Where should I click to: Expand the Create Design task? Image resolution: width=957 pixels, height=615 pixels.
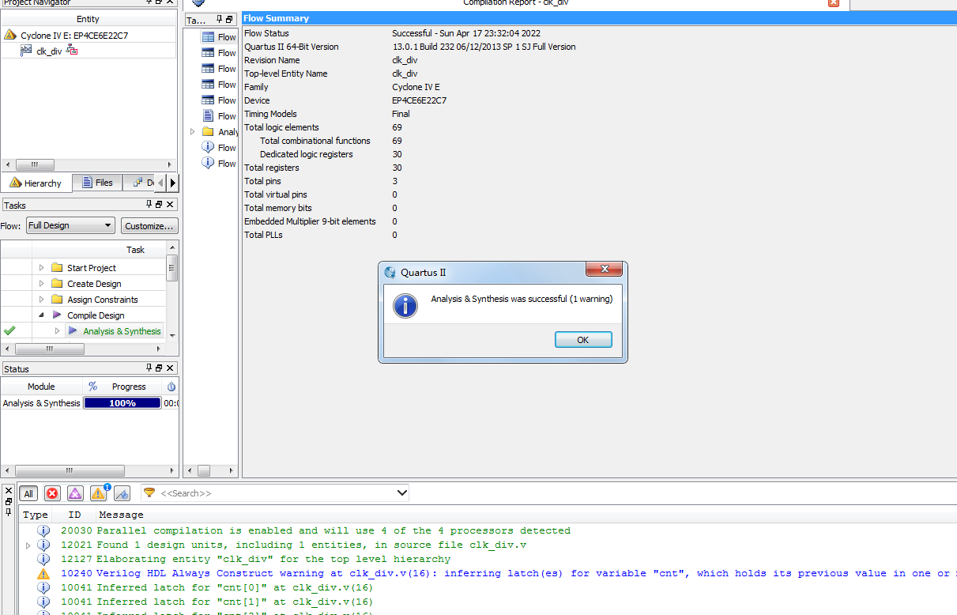pos(41,284)
